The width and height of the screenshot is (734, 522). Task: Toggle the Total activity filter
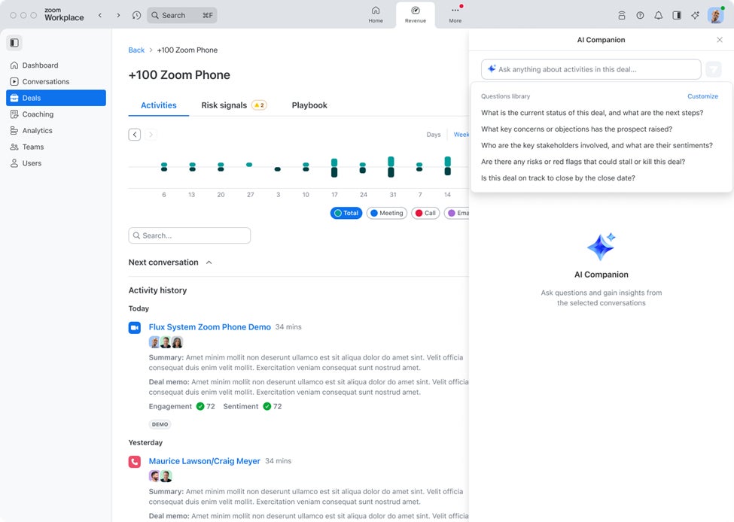tap(346, 213)
